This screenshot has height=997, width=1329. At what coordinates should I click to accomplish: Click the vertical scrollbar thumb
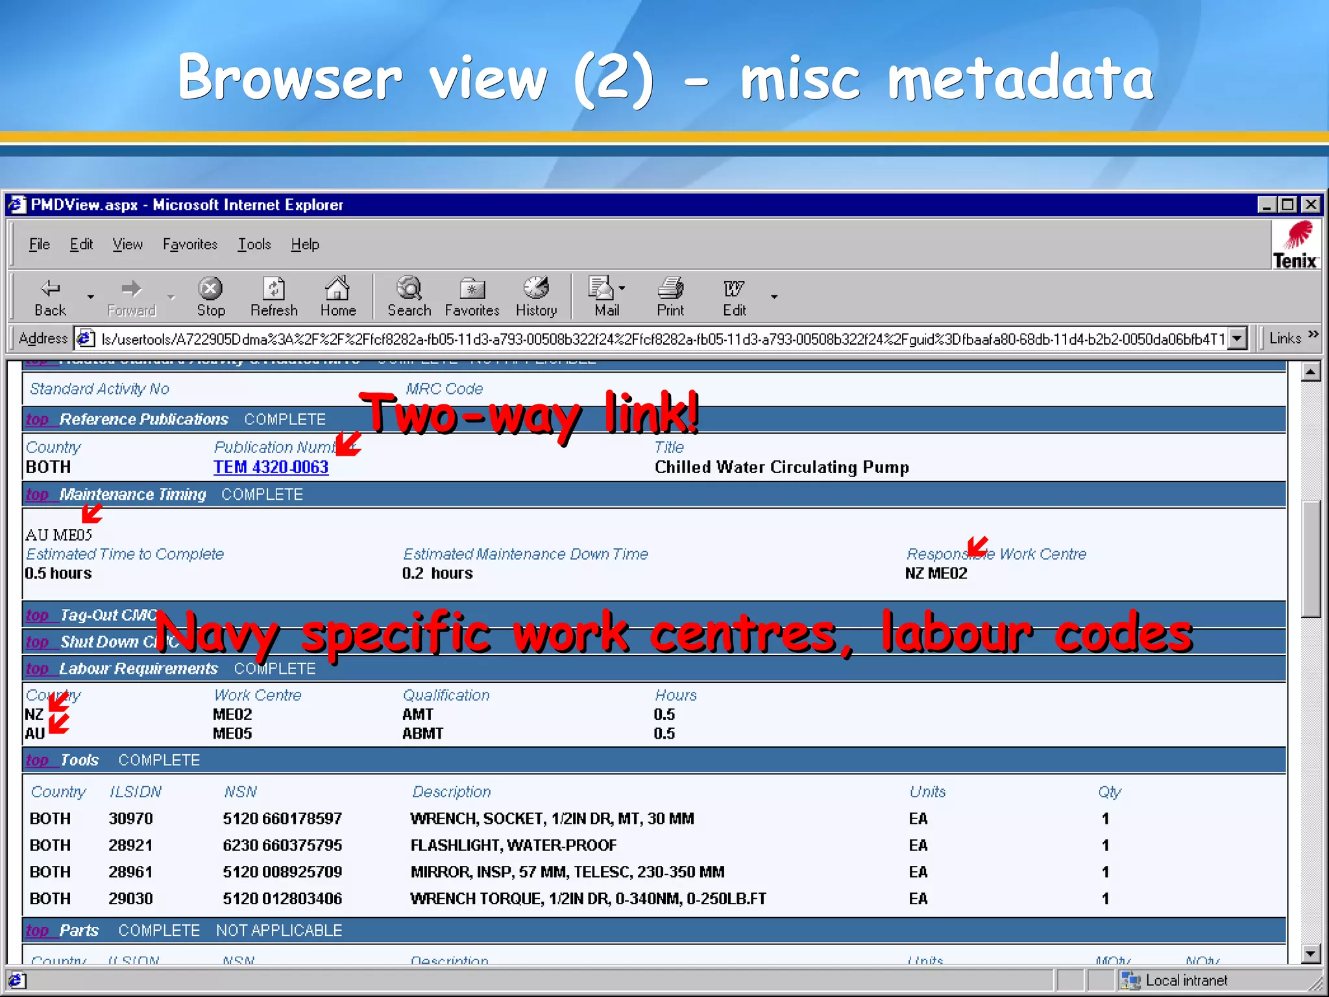coord(1311,559)
